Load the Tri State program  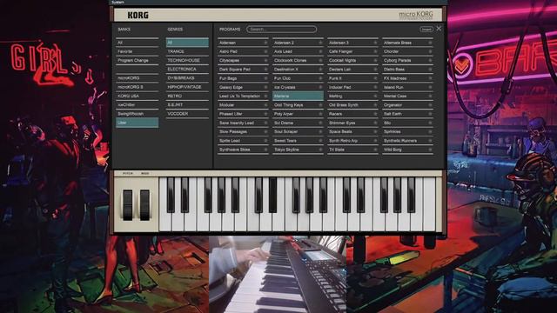coord(352,150)
